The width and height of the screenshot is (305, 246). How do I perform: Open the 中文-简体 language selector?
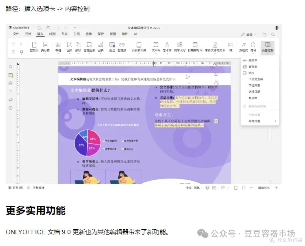coord(195,188)
